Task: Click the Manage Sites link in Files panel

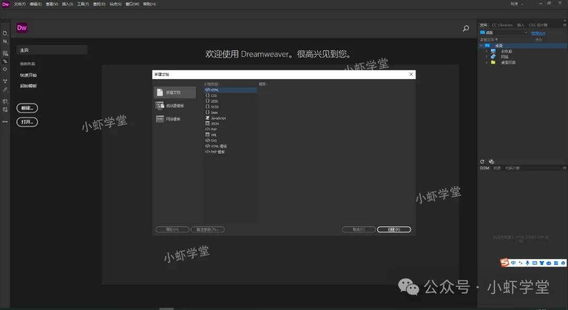Action: click(x=538, y=33)
